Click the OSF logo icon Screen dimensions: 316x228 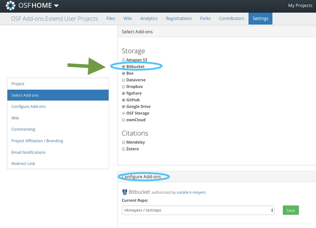tap(11, 6)
